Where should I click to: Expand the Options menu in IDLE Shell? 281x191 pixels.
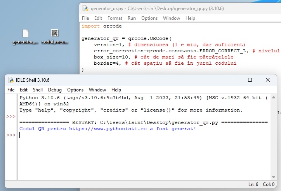[x=75, y=90]
